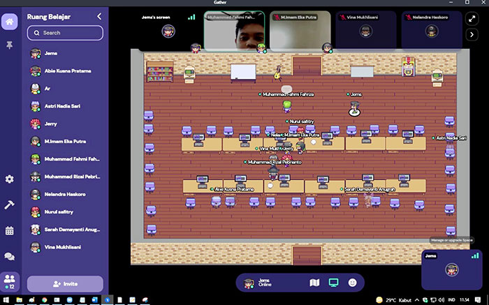Open Jems's screen share tile
The image size is (489, 305).
pos(168,30)
